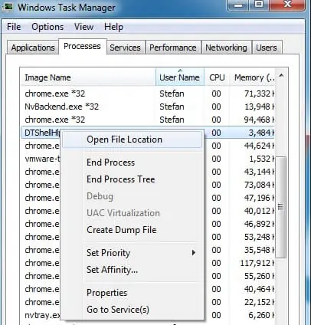Sort by the Image Name column header
This screenshot has width=311, height=325.
(x=87, y=77)
